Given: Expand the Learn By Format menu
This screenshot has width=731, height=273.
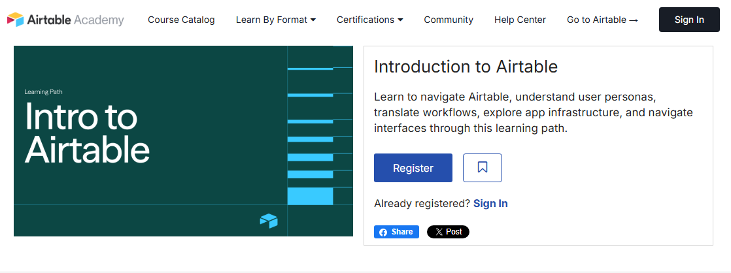Looking at the screenshot, I should 276,20.
